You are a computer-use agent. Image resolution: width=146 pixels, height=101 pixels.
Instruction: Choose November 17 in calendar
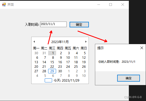point(68,62)
